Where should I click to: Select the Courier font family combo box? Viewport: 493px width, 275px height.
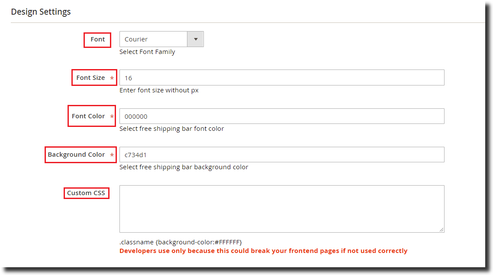pos(153,39)
